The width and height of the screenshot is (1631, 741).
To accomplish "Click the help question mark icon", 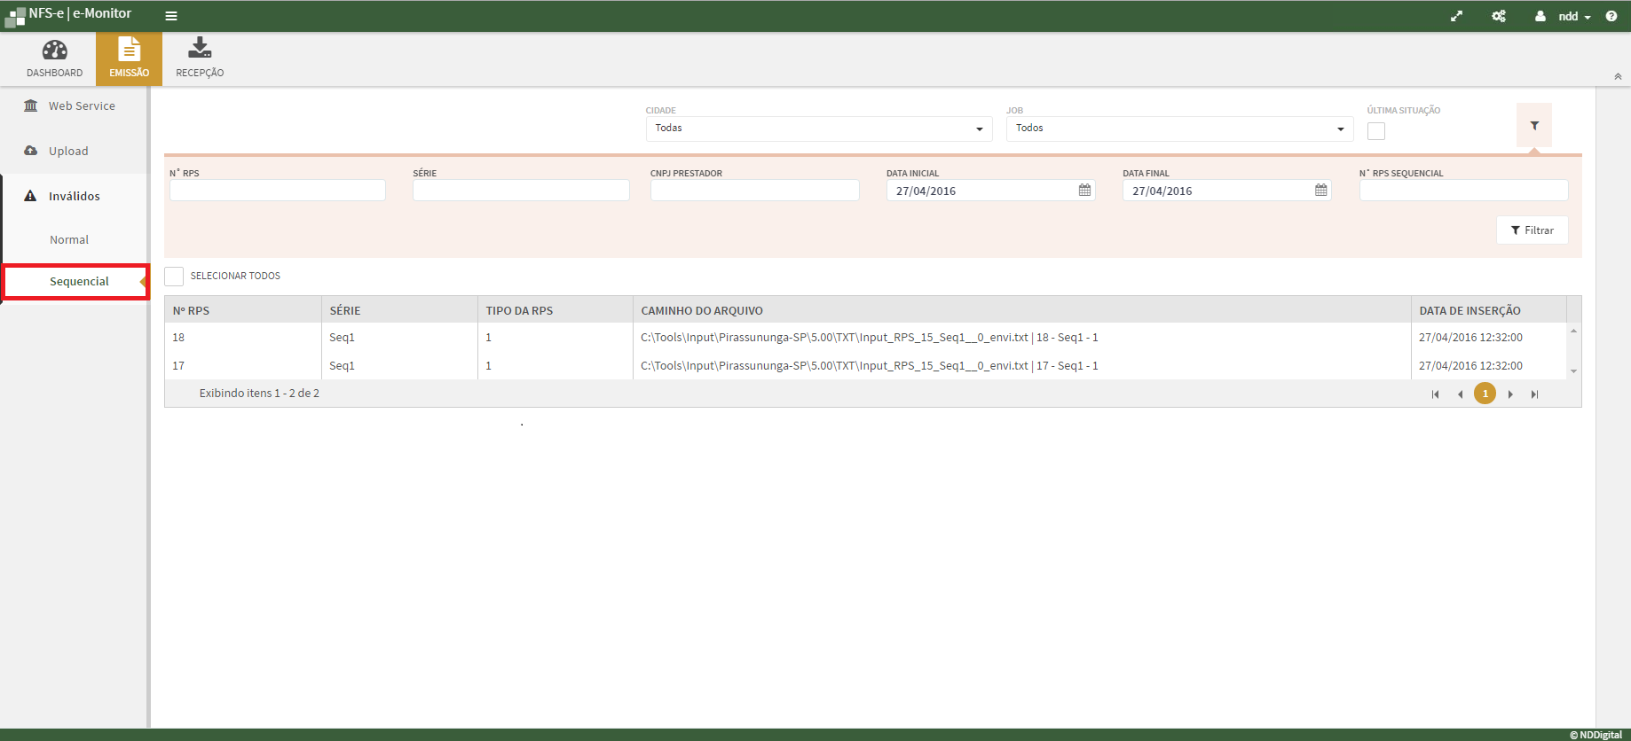I will pos(1611,16).
